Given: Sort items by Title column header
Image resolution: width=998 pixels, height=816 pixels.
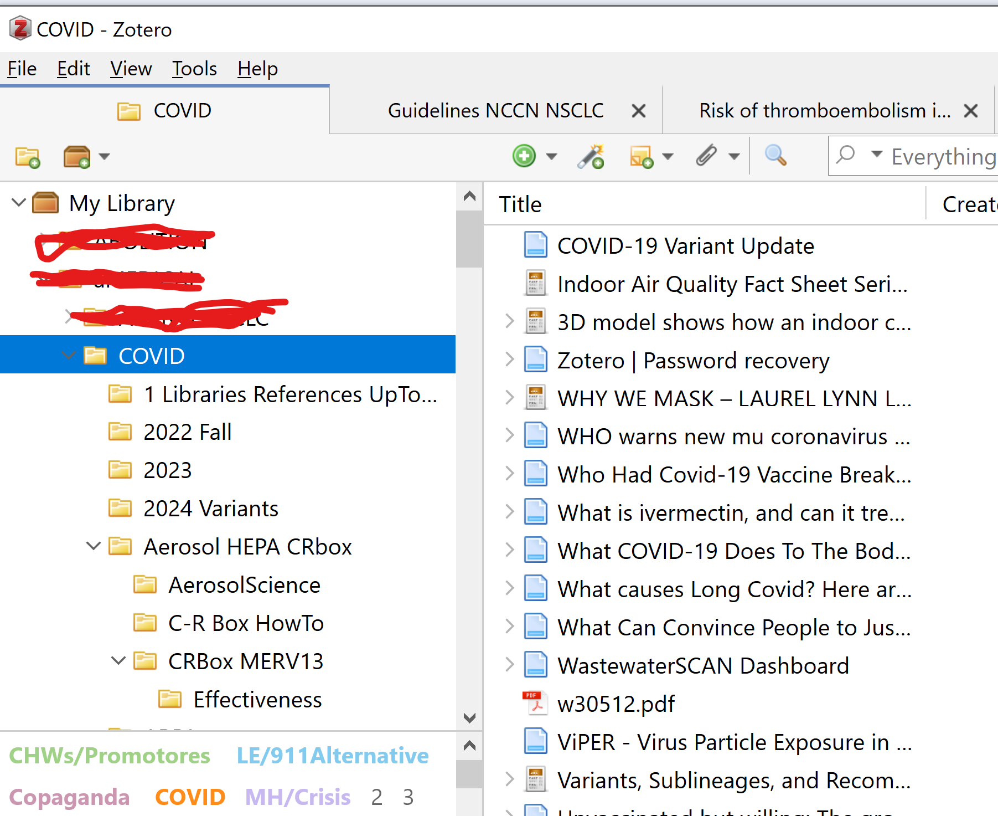Looking at the screenshot, I should 704,204.
